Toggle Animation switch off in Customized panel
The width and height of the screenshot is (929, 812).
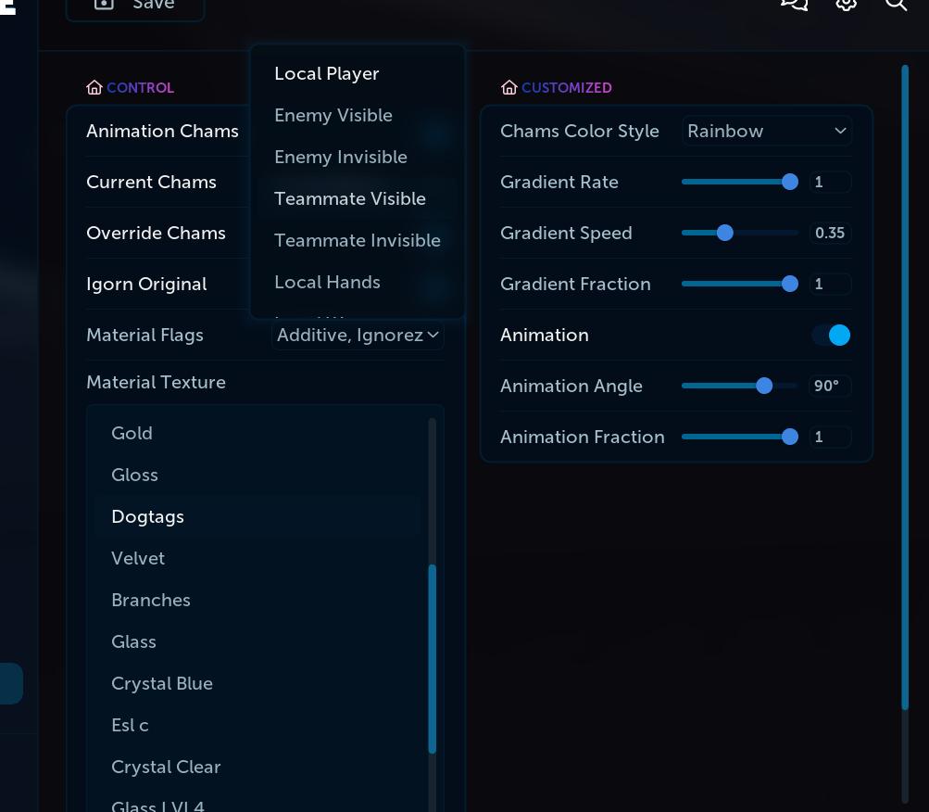click(x=831, y=335)
